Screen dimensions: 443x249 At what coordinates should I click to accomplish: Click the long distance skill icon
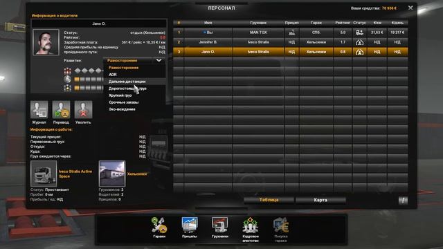pyautogui.click(x=68, y=80)
